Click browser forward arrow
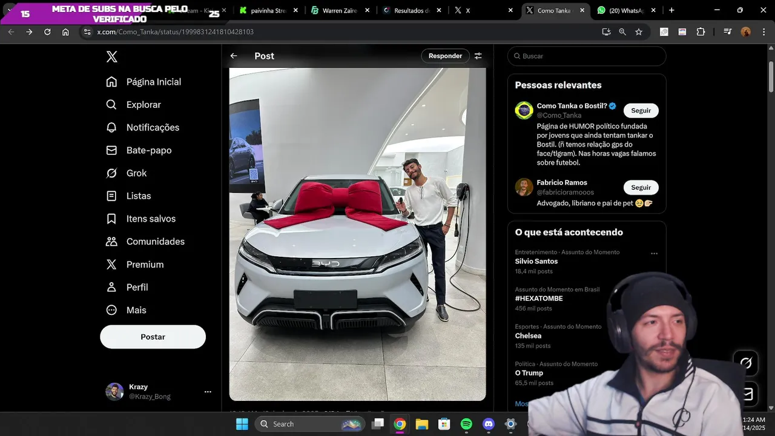Viewport: 775px width, 436px height. [29, 31]
